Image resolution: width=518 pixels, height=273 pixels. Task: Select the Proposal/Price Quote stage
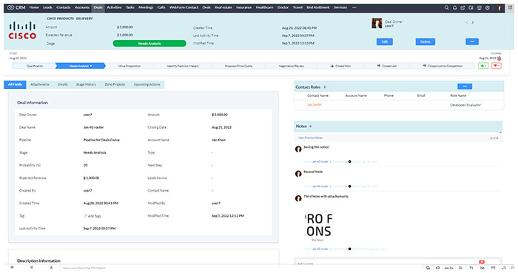click(238, 66)
